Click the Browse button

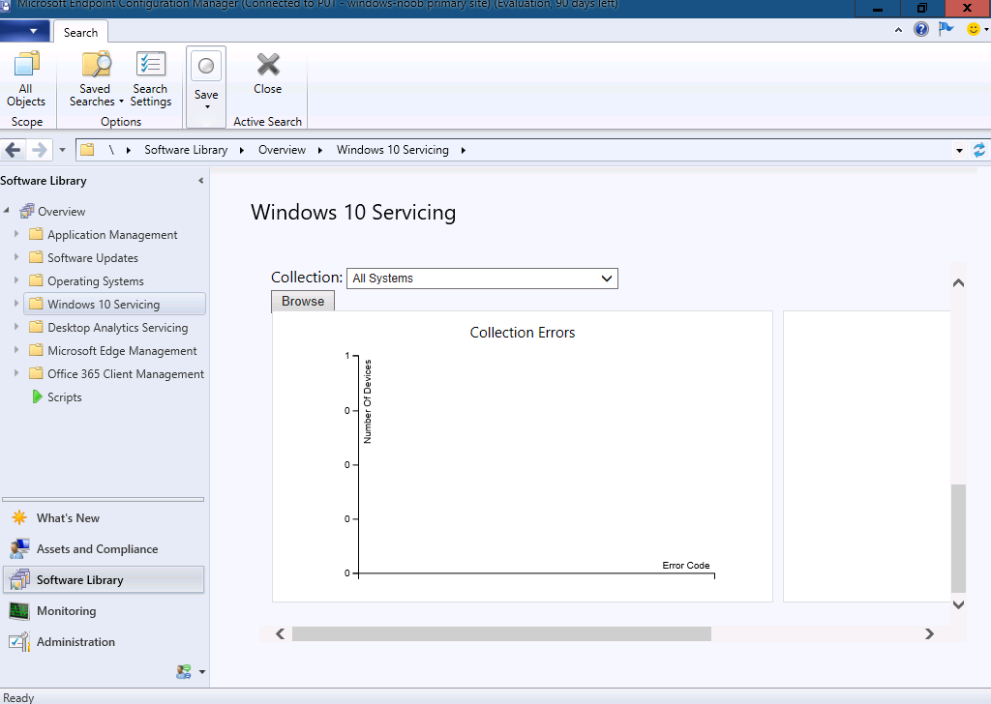click(x=303, y=301)
